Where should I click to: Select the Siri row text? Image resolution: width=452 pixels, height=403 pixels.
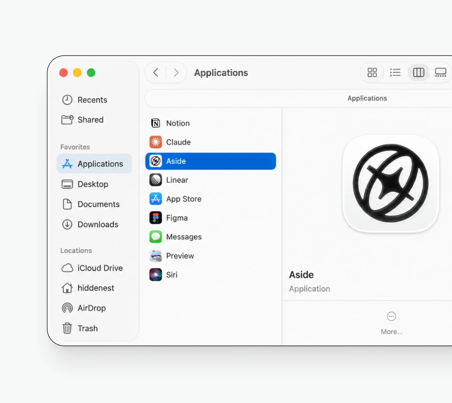171,275
